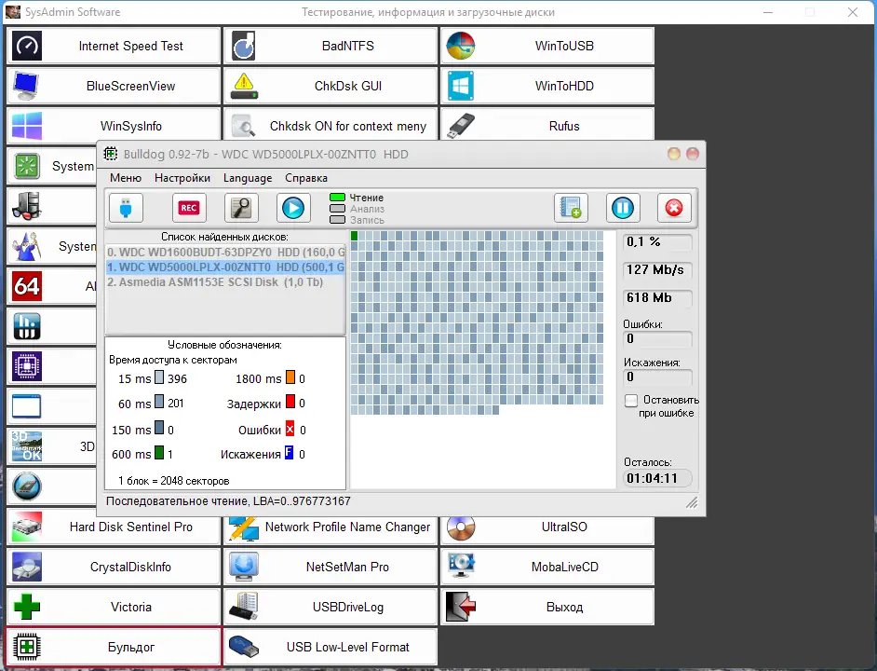Click the WinToHDD Windows tile icon

click(x=460, y=86)
